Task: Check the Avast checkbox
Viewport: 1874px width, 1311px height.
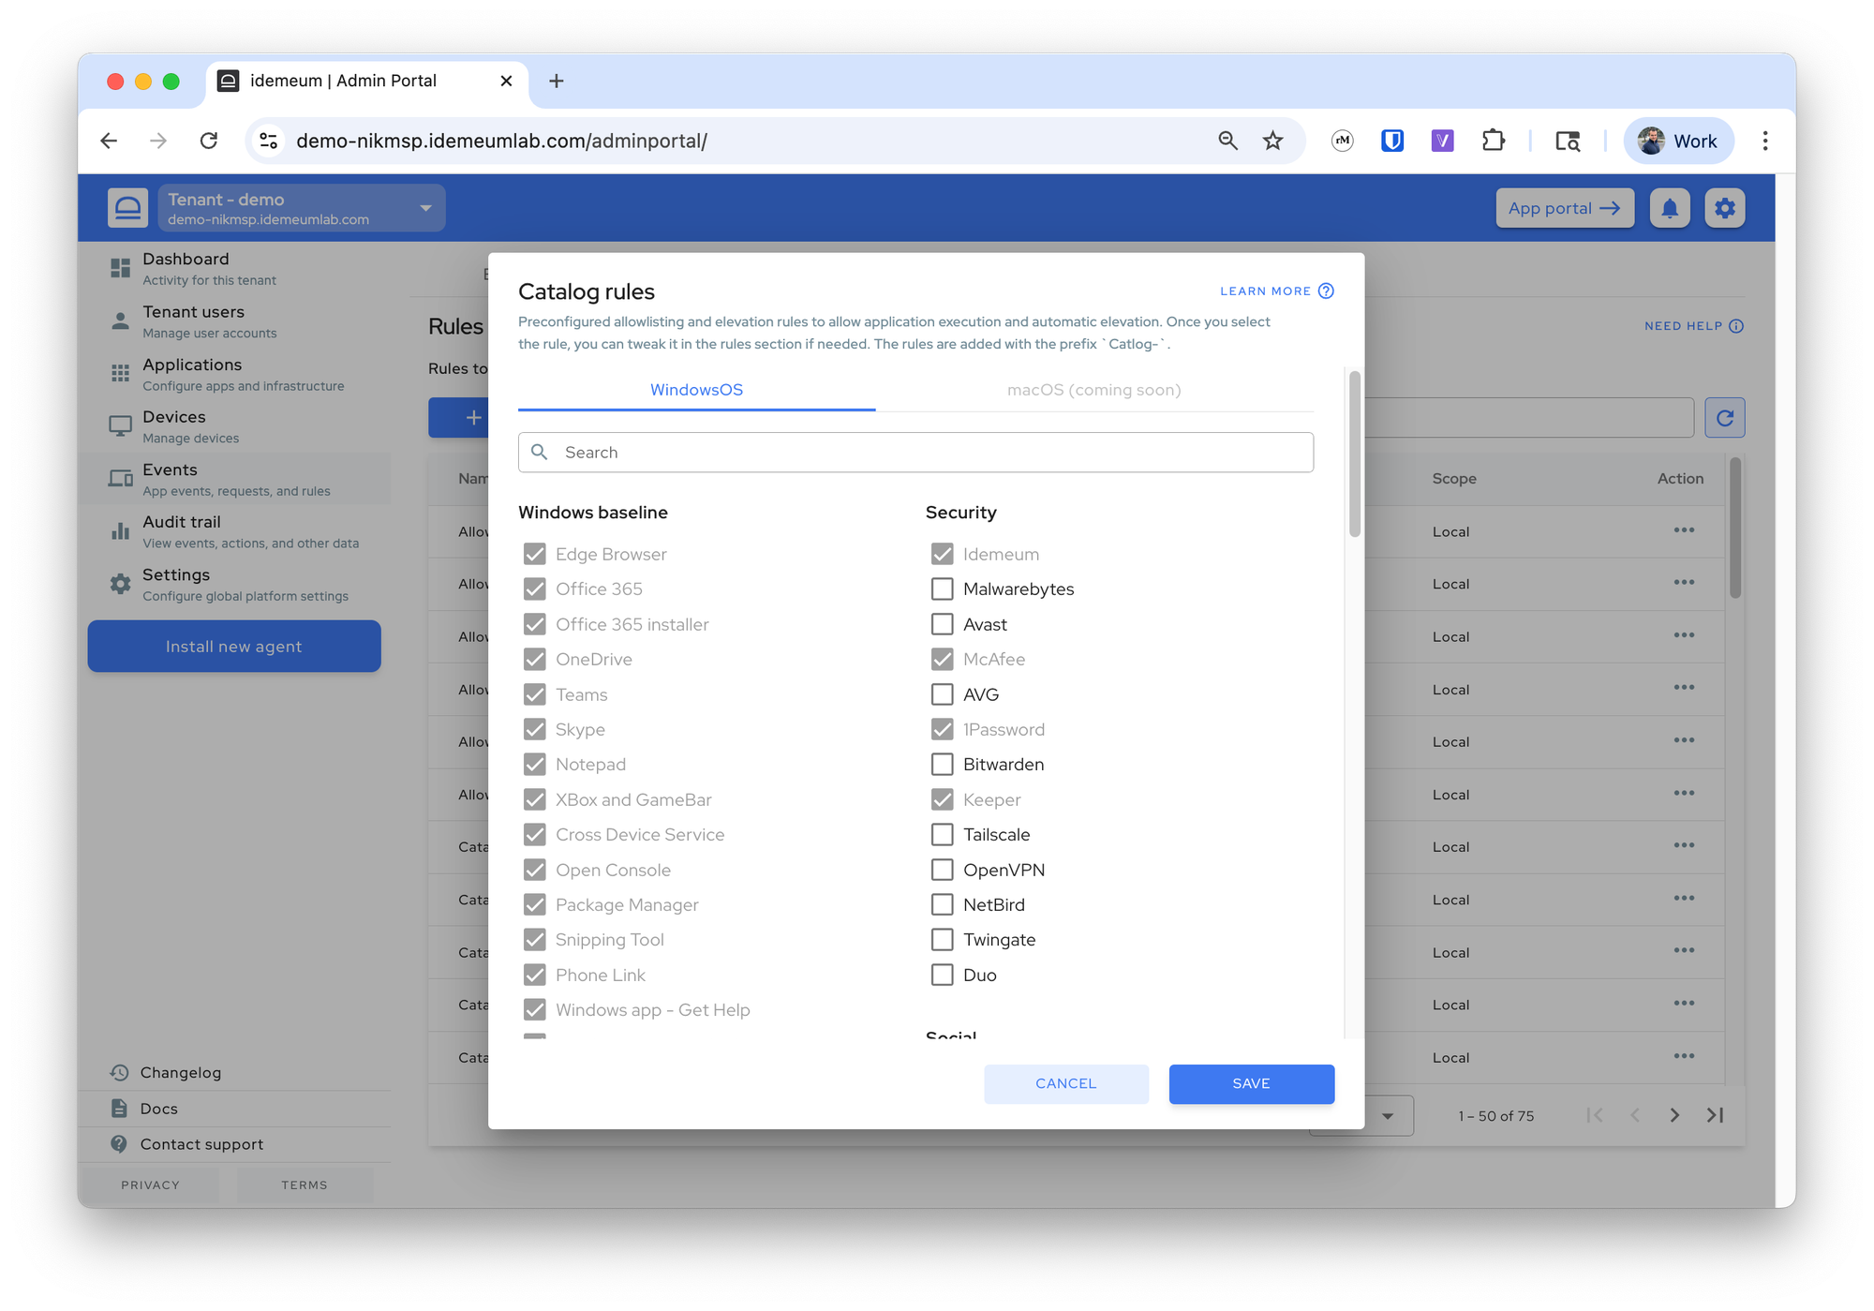Action: 942,624
